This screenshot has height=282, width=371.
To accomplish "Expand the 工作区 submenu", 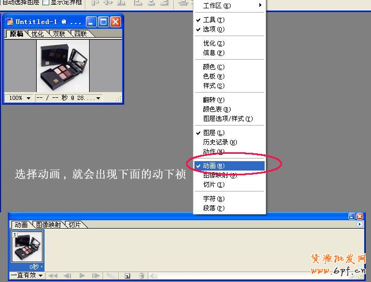I will 231,6.
